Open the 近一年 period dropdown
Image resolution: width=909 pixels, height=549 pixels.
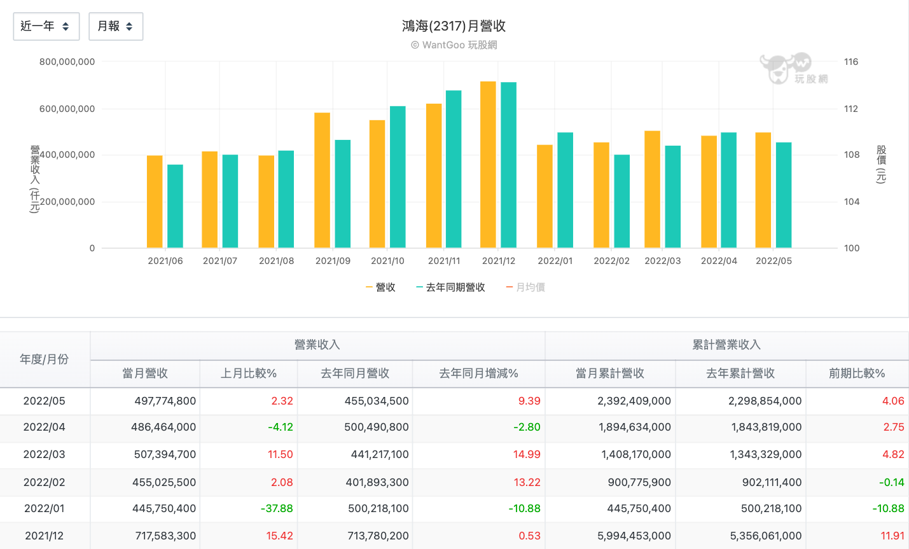coord(46,26)
